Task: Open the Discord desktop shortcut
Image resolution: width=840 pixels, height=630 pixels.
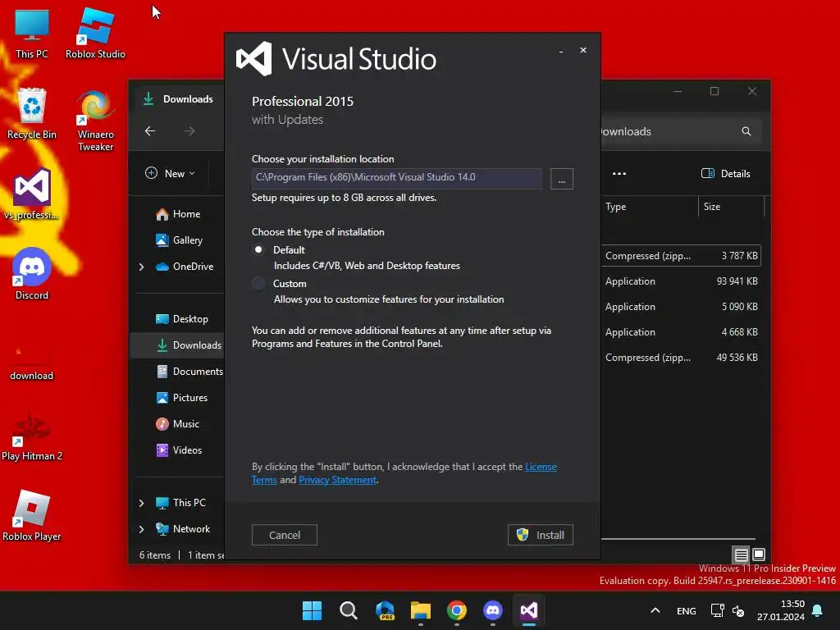Action: [x=32, y=274]
